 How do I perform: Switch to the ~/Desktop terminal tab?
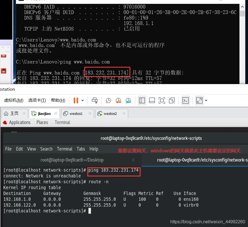tap(72, 160)
